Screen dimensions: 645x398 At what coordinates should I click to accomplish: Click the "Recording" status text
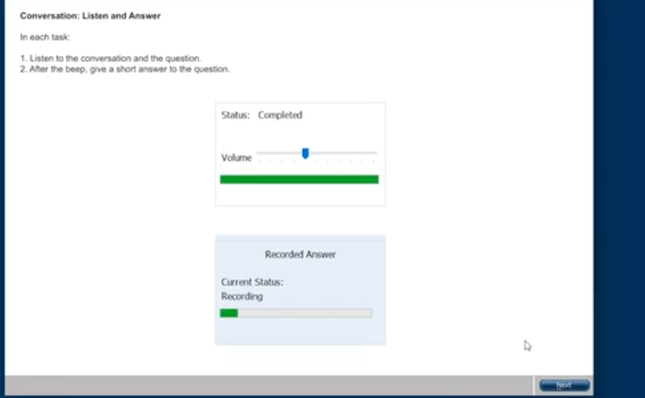(242, 297)
